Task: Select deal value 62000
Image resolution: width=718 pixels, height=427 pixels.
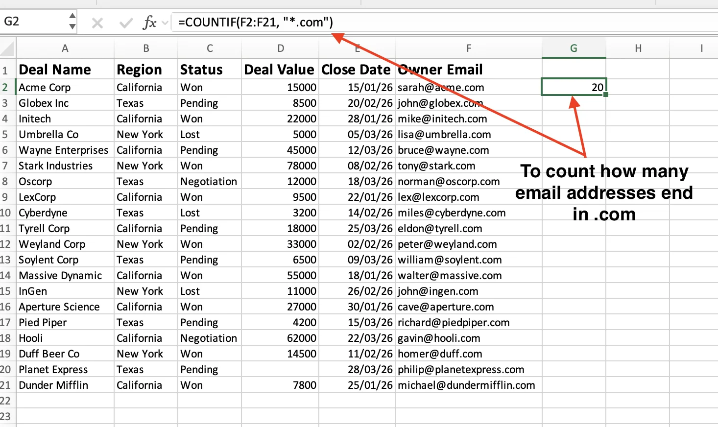Action: (x=280, y=338)
